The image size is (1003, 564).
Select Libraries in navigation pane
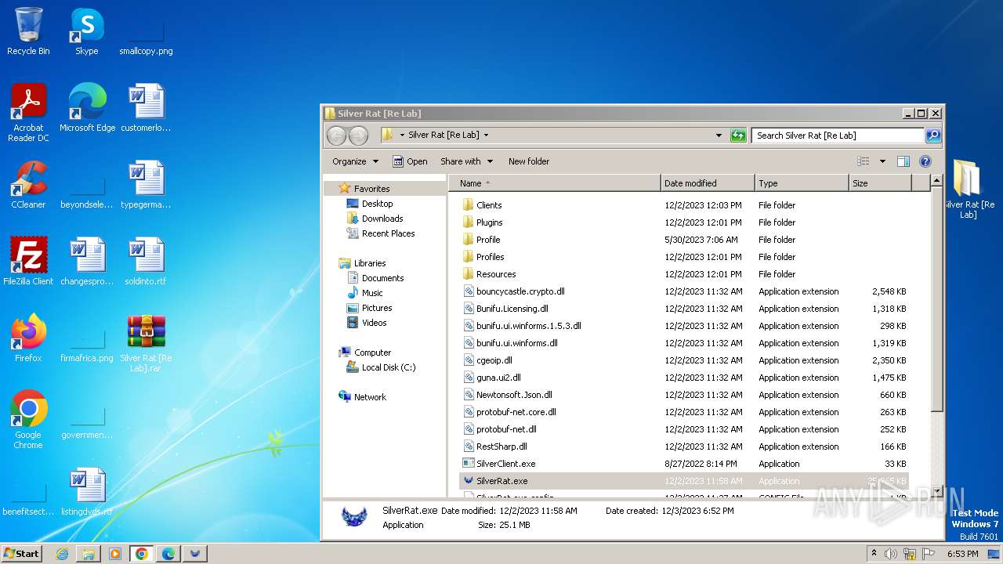370,263
